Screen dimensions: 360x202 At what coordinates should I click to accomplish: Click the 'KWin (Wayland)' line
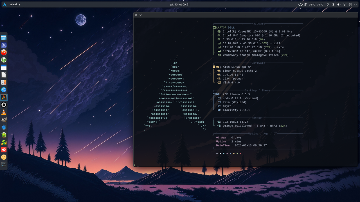(x=235, y=102)
